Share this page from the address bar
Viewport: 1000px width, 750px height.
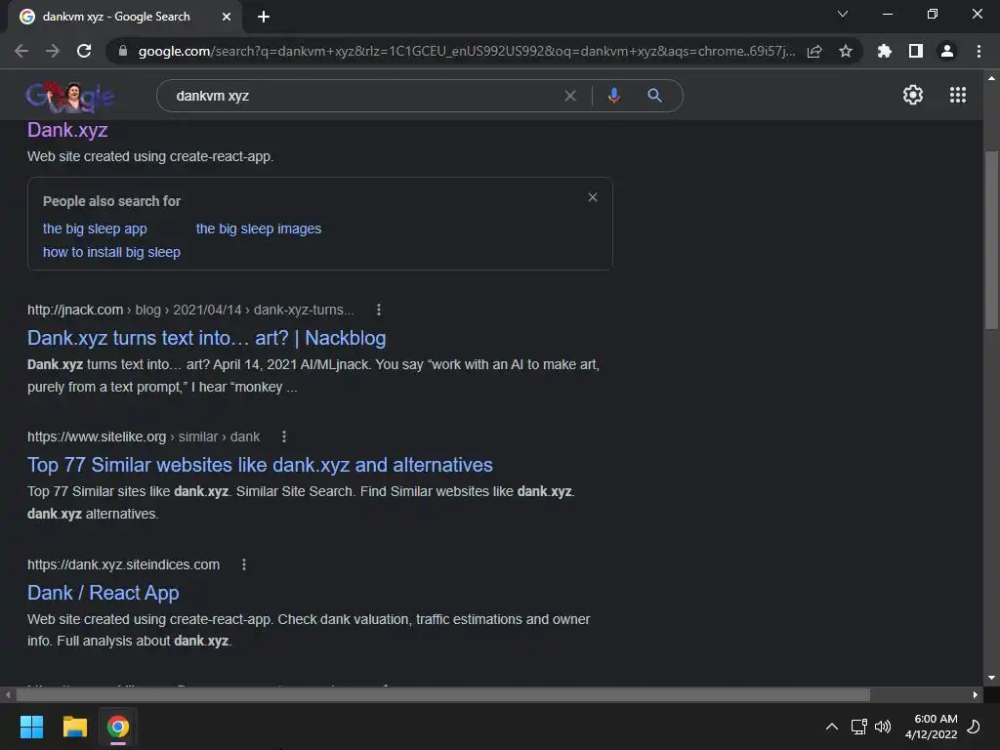(x=814, y=51)
